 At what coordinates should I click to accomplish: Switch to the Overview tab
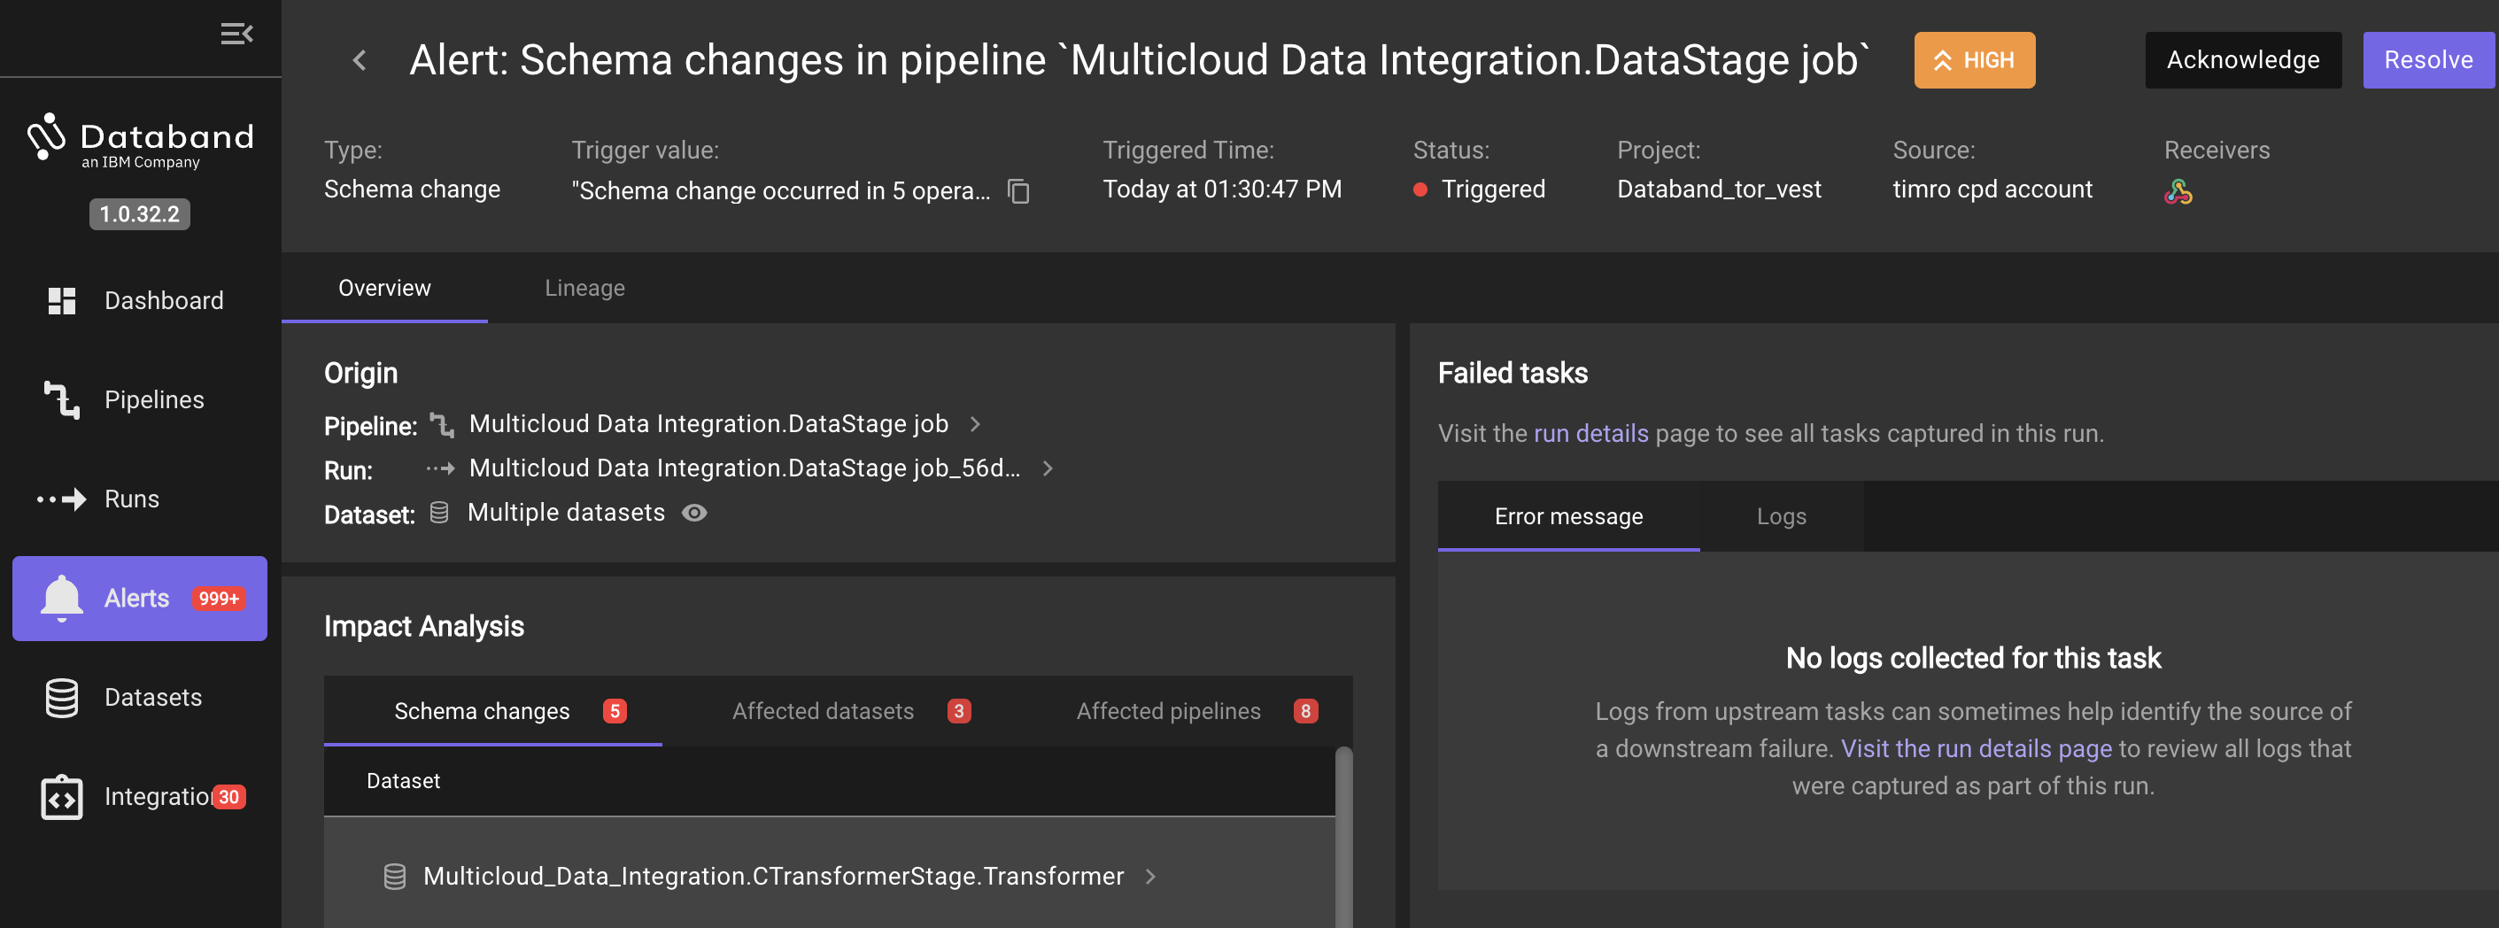(384, 288)
